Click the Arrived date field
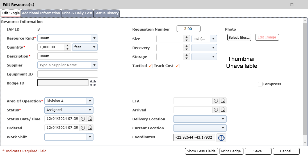The height and width of the screenshot is (156, 308). [x=193, y=110]
